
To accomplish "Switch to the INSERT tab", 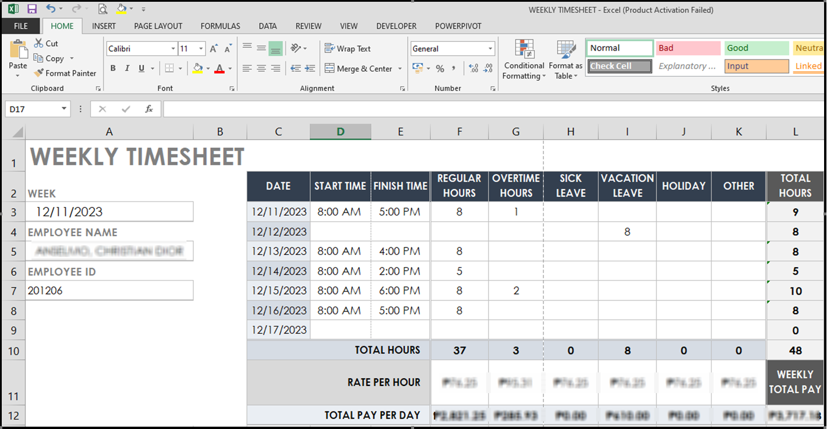I will tap(104, 26).
